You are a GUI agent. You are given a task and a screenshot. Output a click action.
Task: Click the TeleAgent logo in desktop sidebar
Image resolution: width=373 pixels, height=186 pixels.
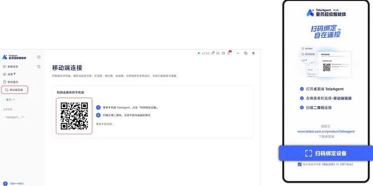[x=14, y=57]
